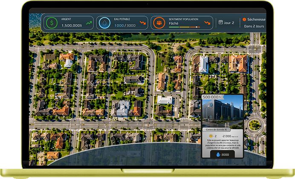Click the EAU POTABLE heading
This screenshot has height=179, width=295.
(x=122, y=19)
